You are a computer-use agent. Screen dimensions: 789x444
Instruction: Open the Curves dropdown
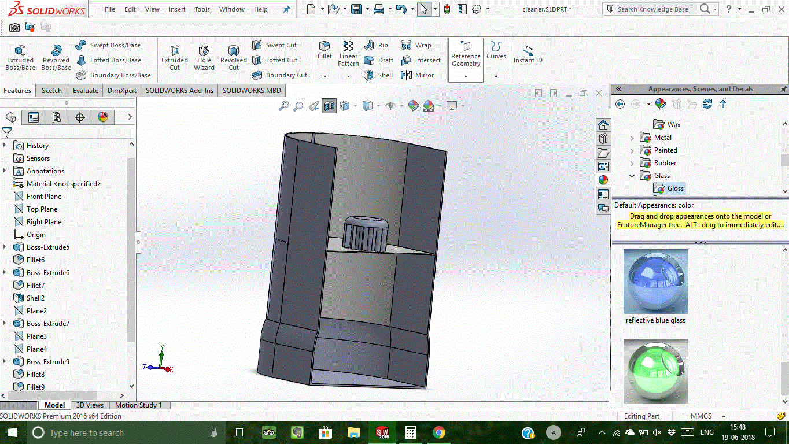pyautogui.click(x=496, y=76)
